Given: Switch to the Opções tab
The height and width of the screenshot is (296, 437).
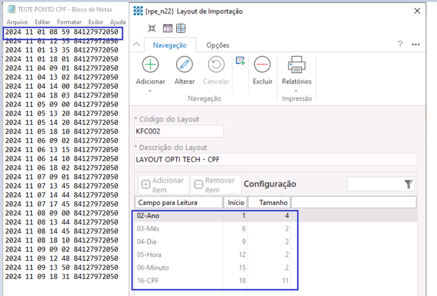Looking at the screenshot, I should coord(218,45).
